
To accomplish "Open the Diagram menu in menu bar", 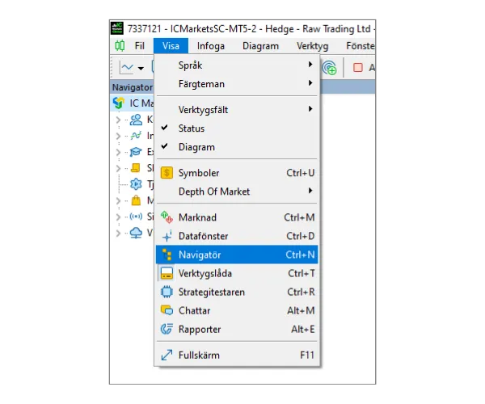I will [261, 46].
